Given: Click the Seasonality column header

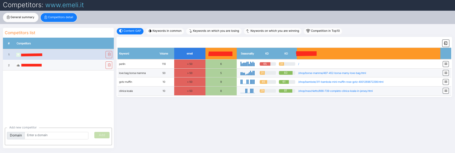Looking at the screenshot, I should pyautogui.click(x=247, y=54).
